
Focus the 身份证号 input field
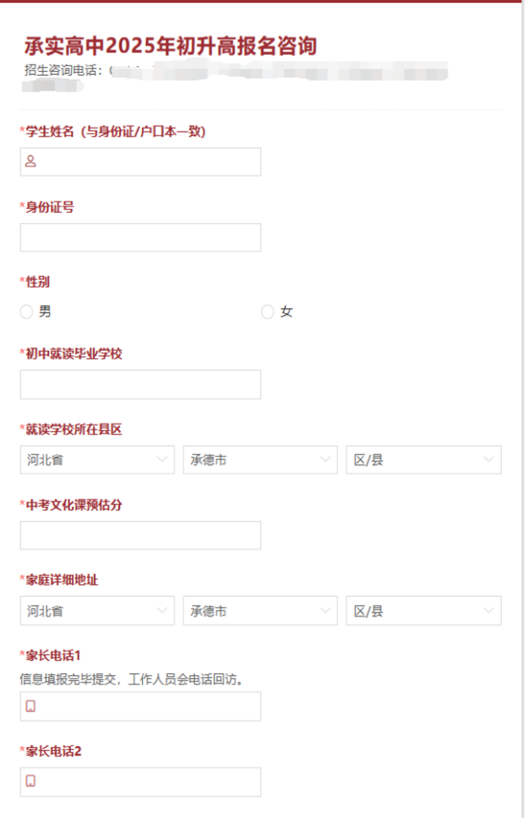click(141, 238)
